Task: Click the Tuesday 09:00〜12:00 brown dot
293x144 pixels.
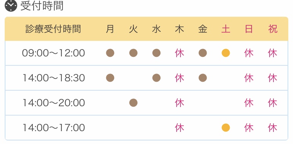Action: point(133,53)
